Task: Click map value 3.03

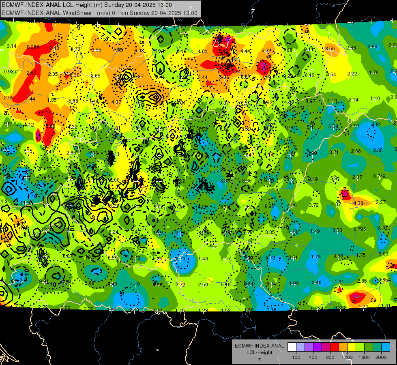Action: pyautogui.click(x=383, y=253)
